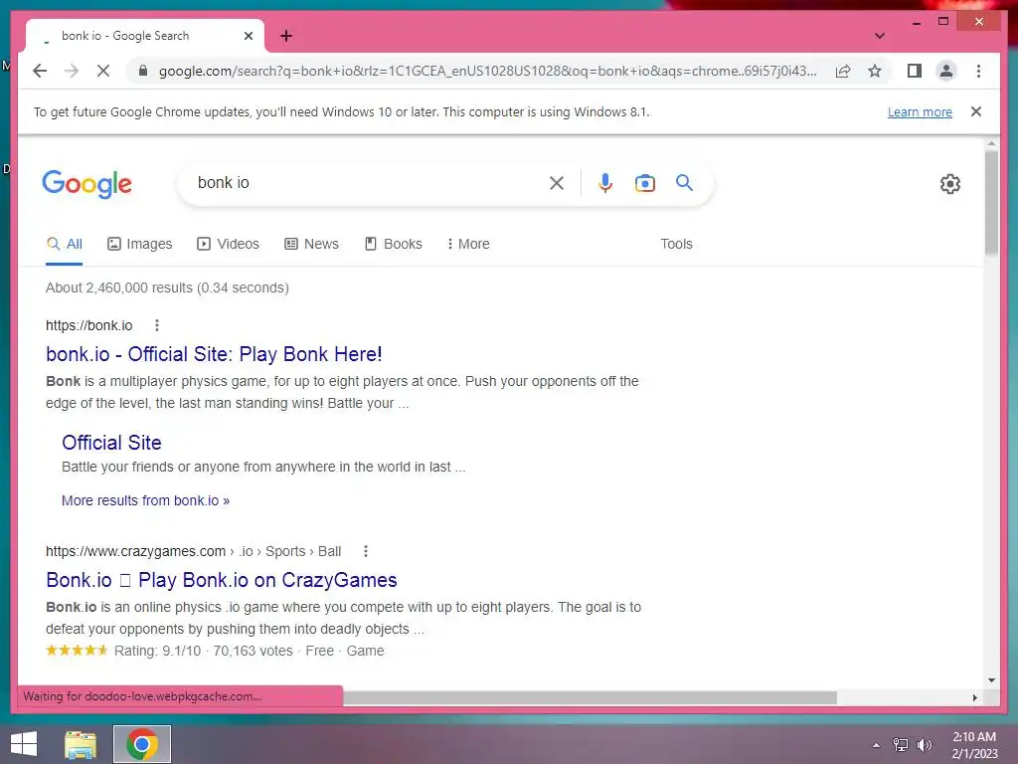Image resolution: width=1018 pixels, height=764 pixels.
Task: Switch to Books results tab
Action: pos(394,245)
